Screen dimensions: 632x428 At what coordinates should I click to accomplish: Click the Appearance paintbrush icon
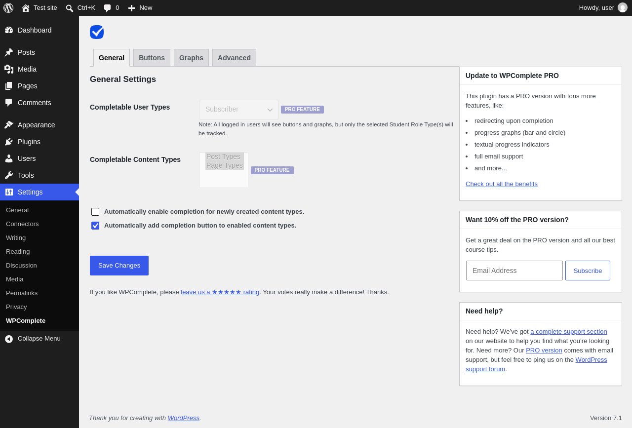9,125
